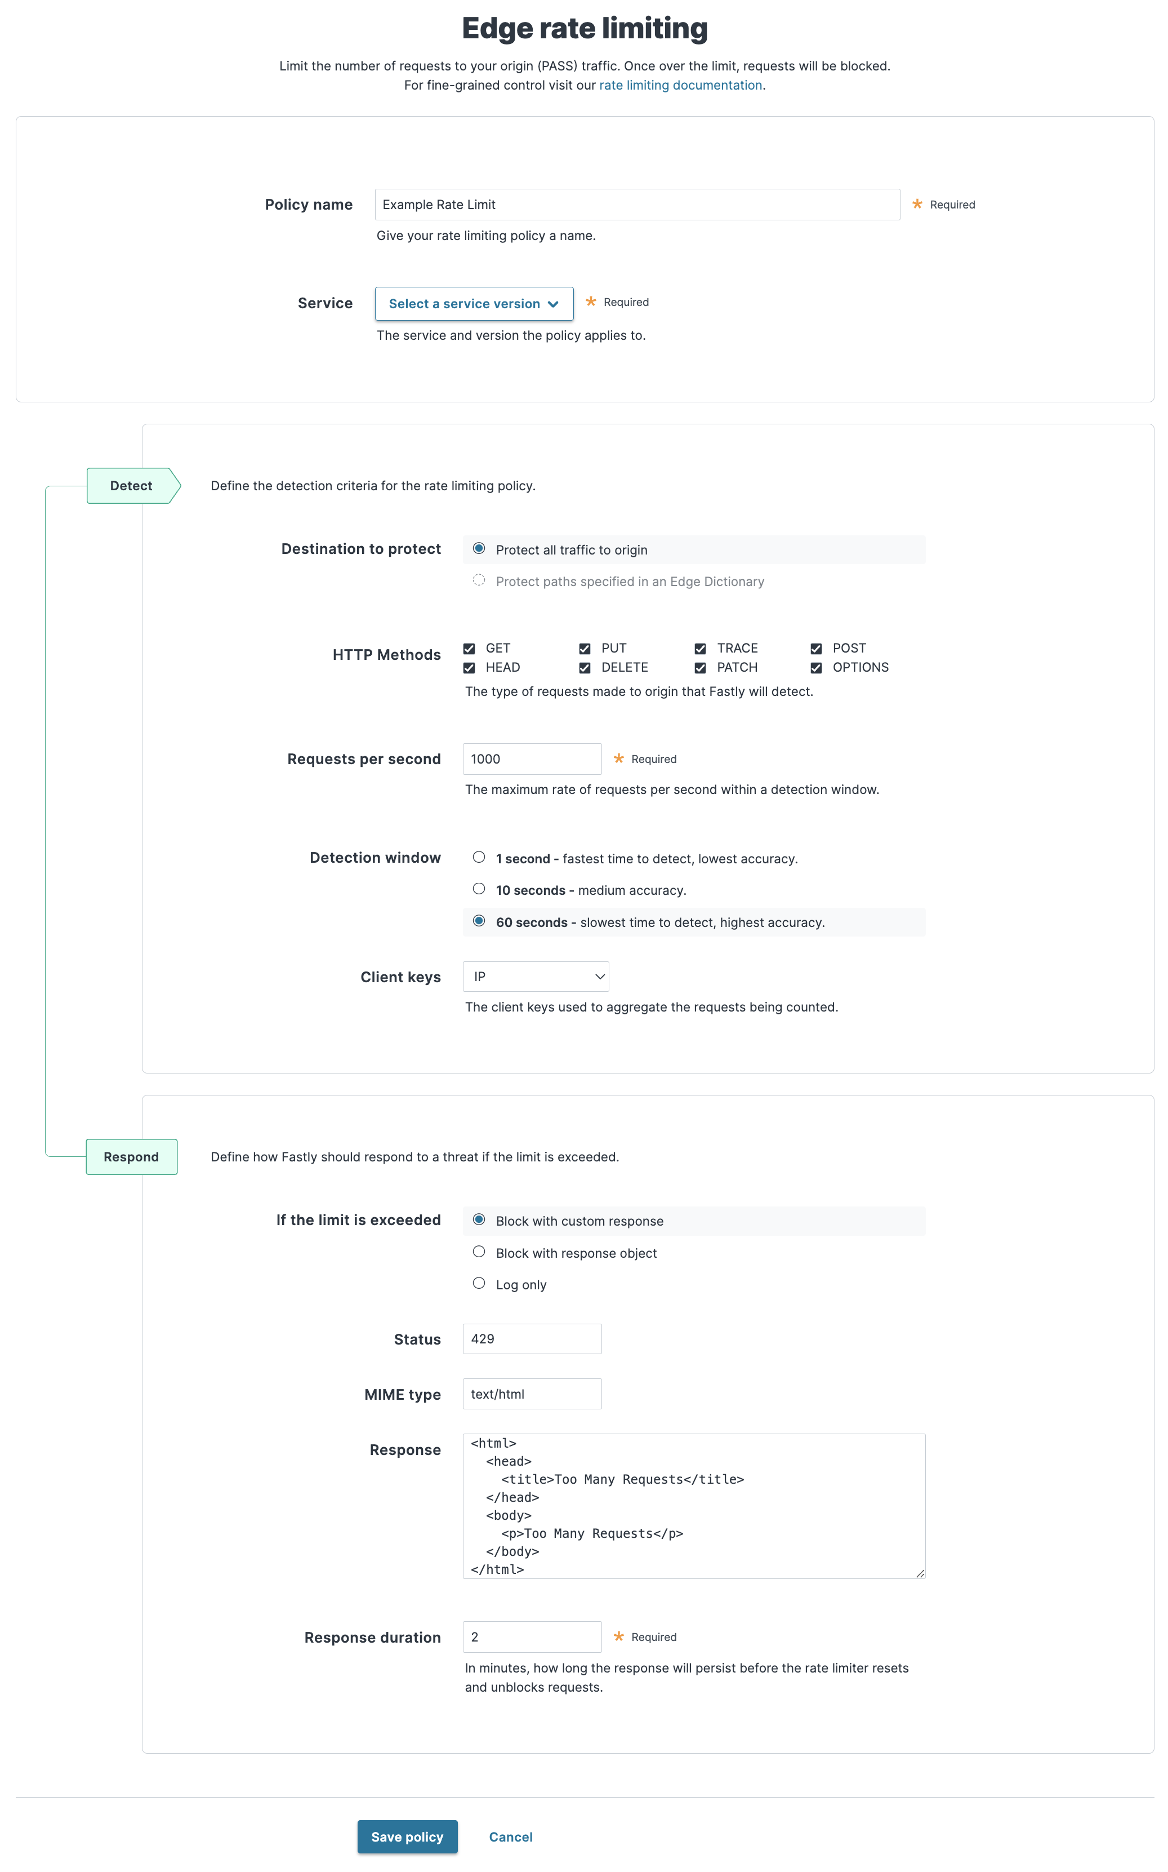Edit the Status code value

click(x=532, y=1338)
